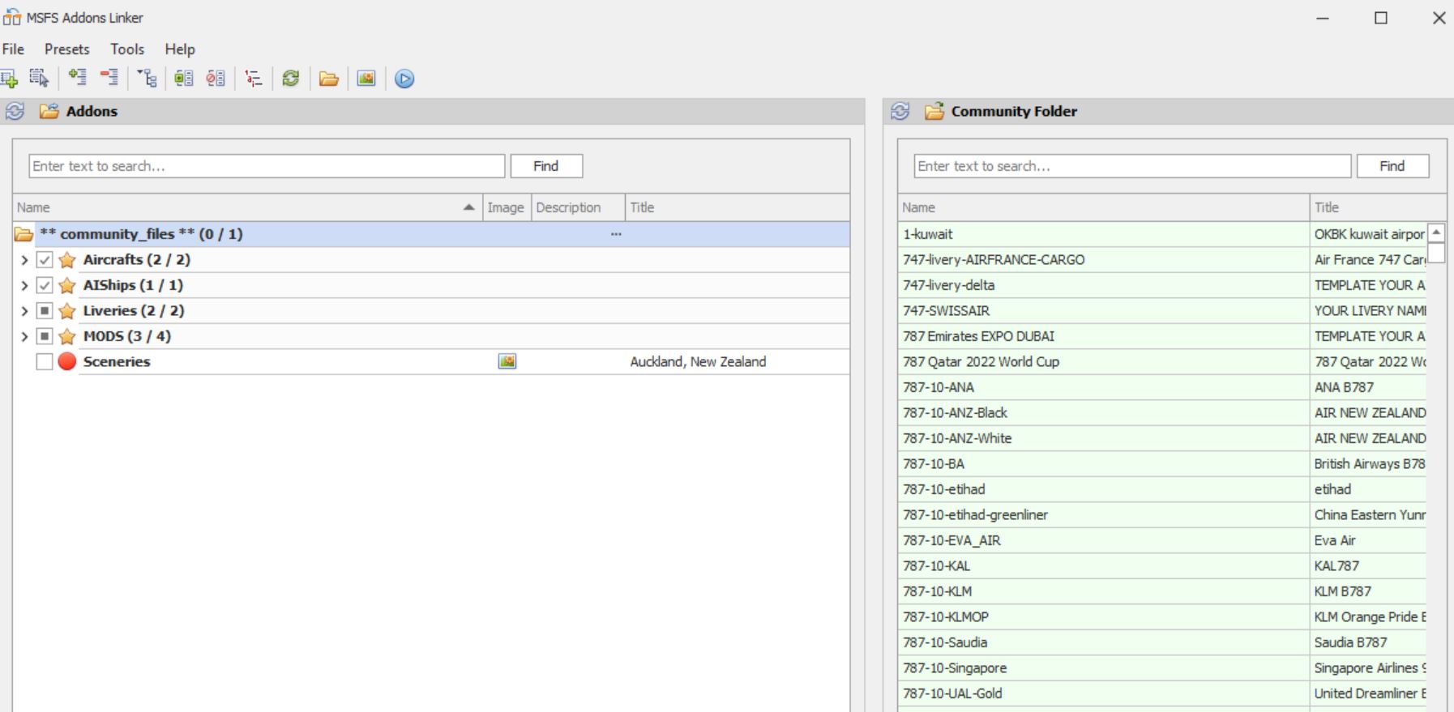Focus the Addons search text field
The image size is (1454, 712).
click(x=267, y=166)
